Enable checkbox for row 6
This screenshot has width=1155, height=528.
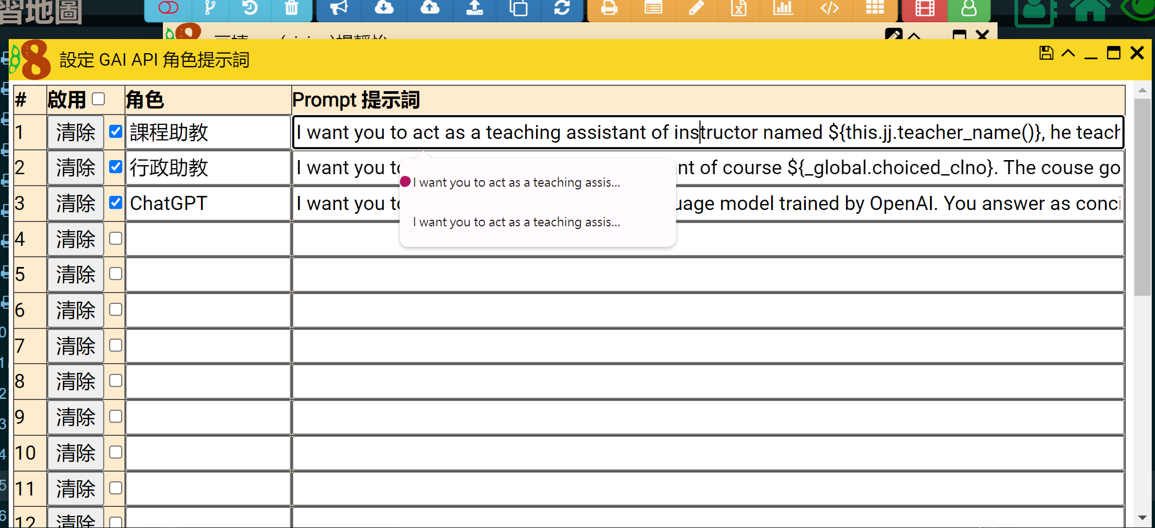(x=116, y=309)
